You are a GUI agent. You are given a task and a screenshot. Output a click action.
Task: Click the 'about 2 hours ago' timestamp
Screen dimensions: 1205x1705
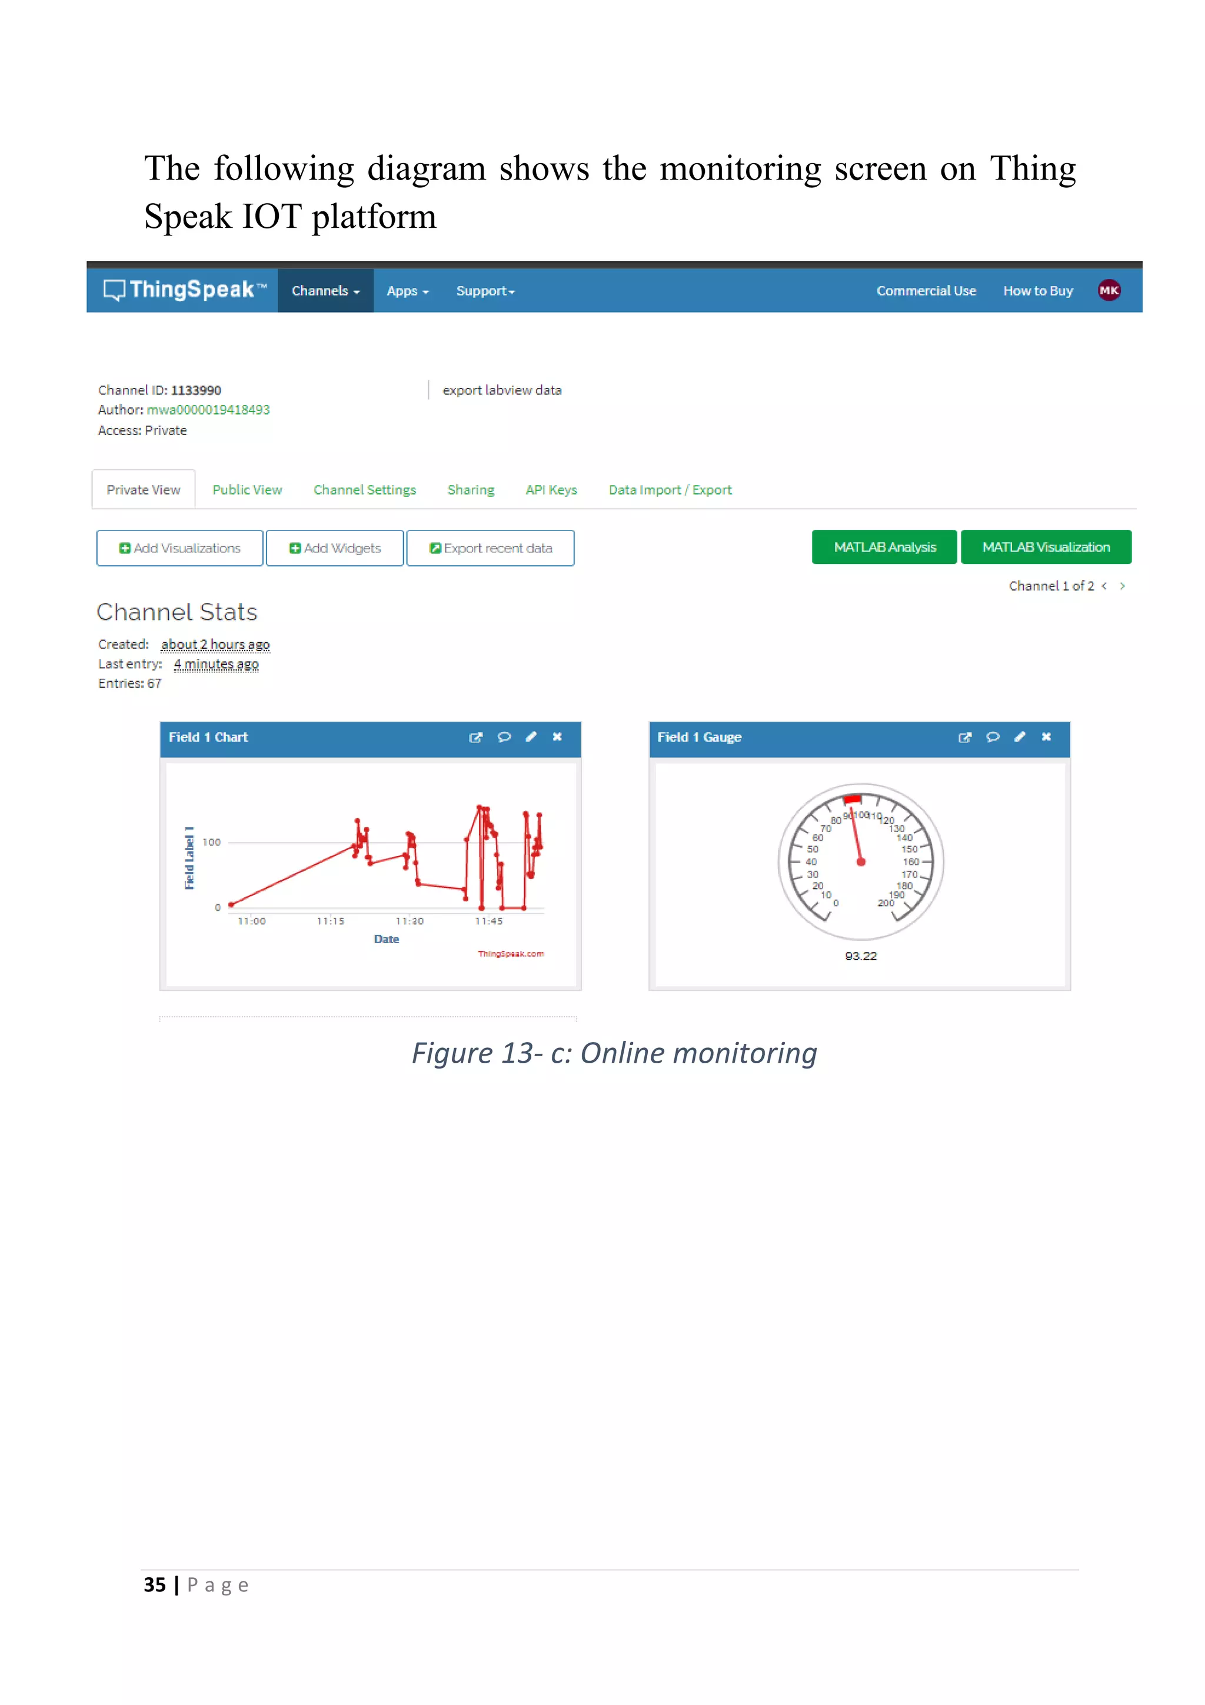click(x=215, y=644)
